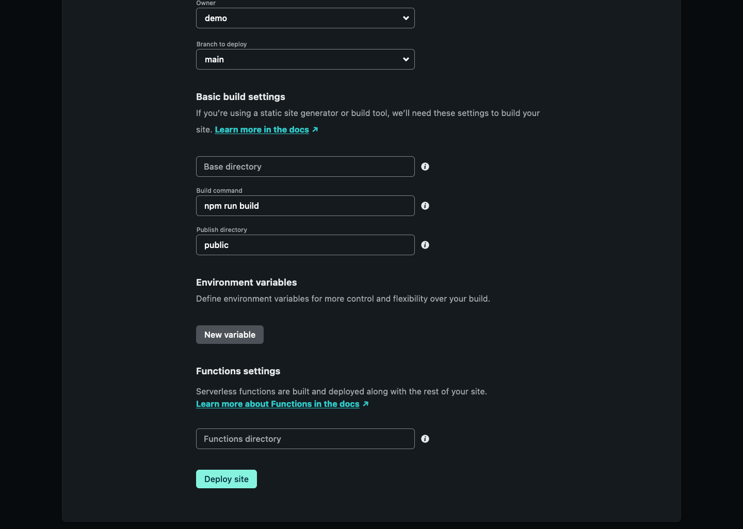Click info icon next to Functions directory
The height and width of the screenshot is (529, 743).
425,439
